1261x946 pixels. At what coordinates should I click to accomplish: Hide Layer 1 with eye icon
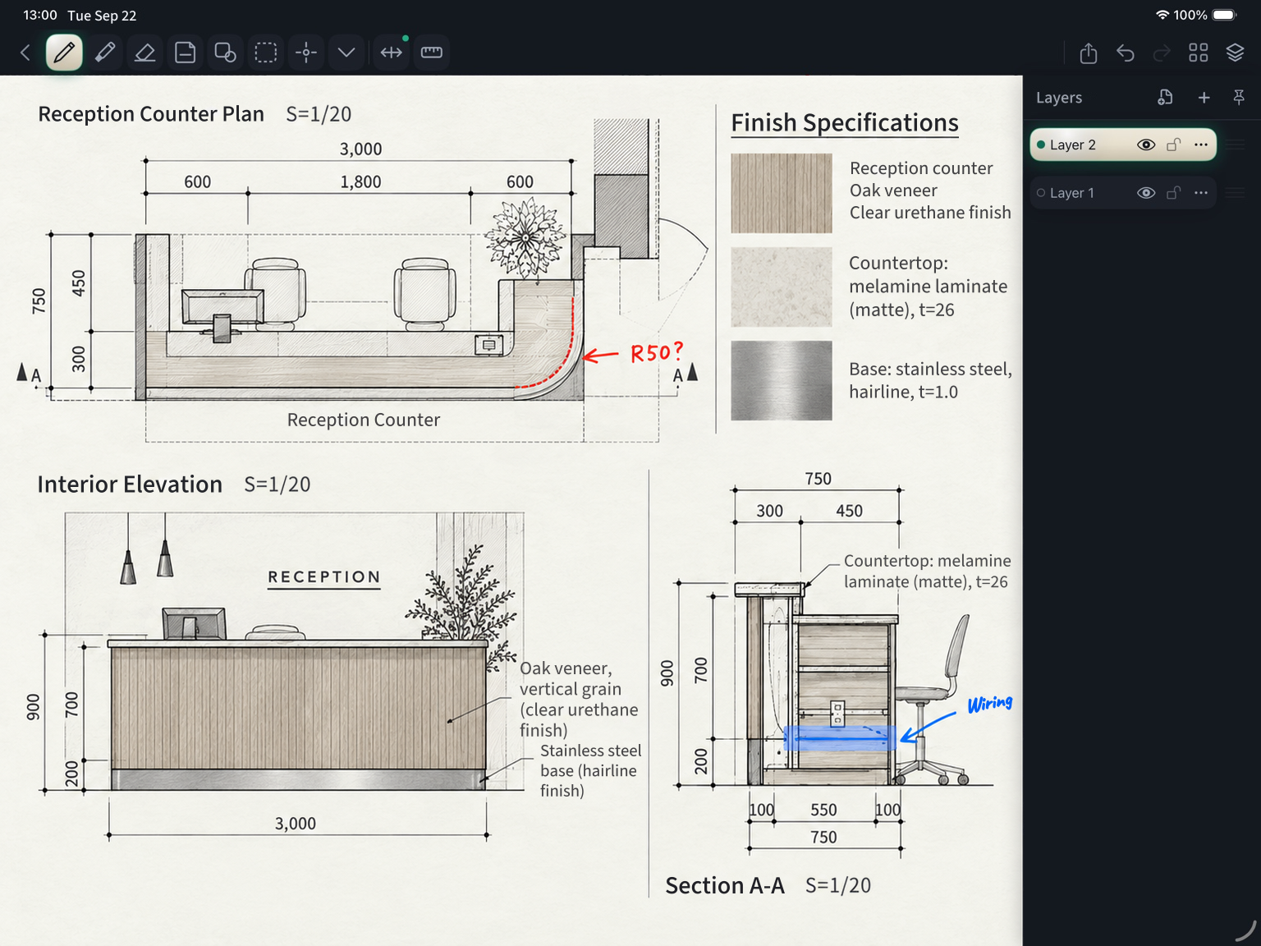(1146, 193)
